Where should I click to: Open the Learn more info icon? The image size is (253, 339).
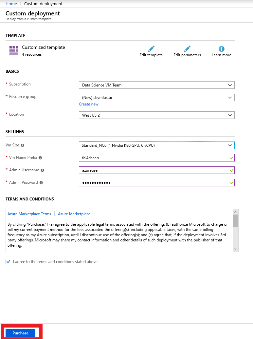221,49
